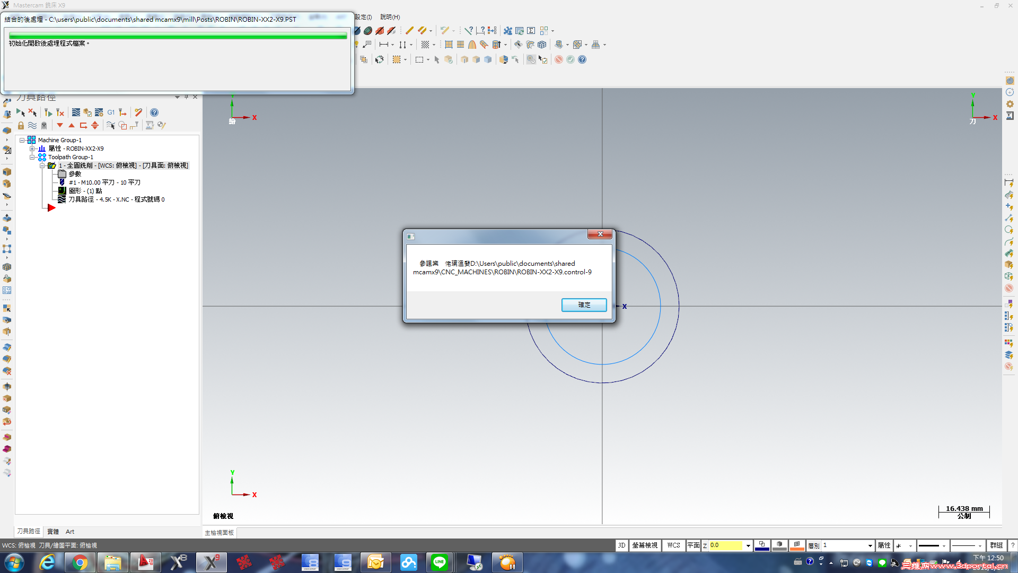1018x573 pixels.
Task: Click the 確定 button in the dialog
Action: 584,305
